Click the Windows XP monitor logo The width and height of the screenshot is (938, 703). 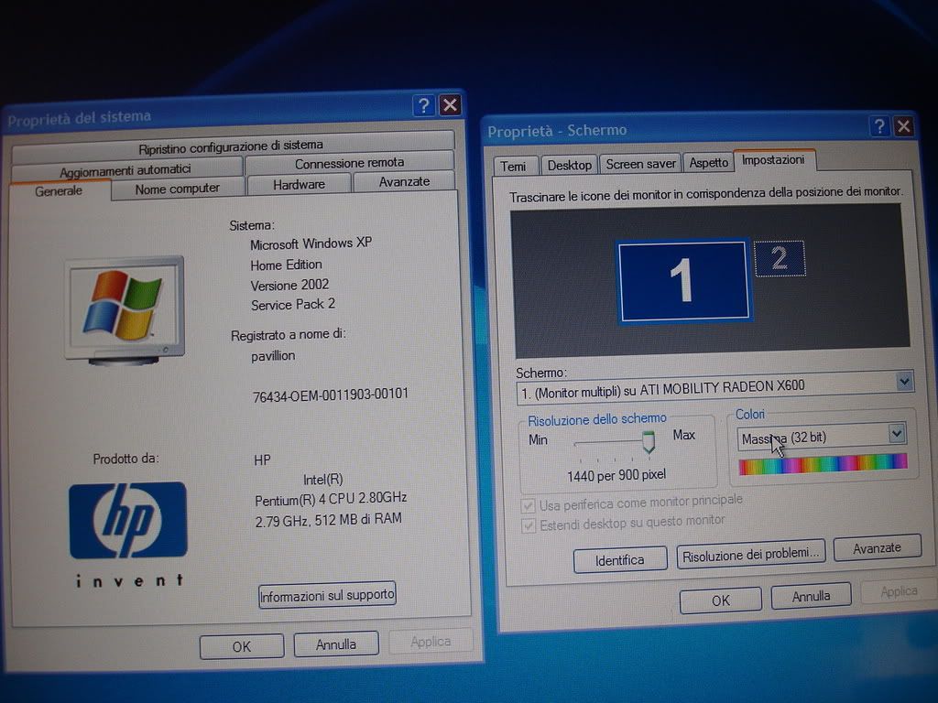125,309
